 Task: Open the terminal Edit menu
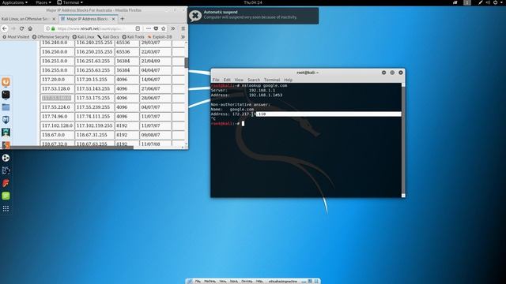(x=227, y=80)
